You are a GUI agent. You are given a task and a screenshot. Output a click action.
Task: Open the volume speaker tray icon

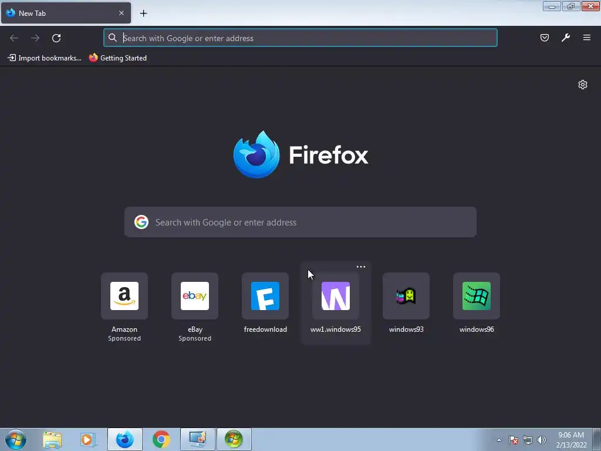(x=541, y=440)
